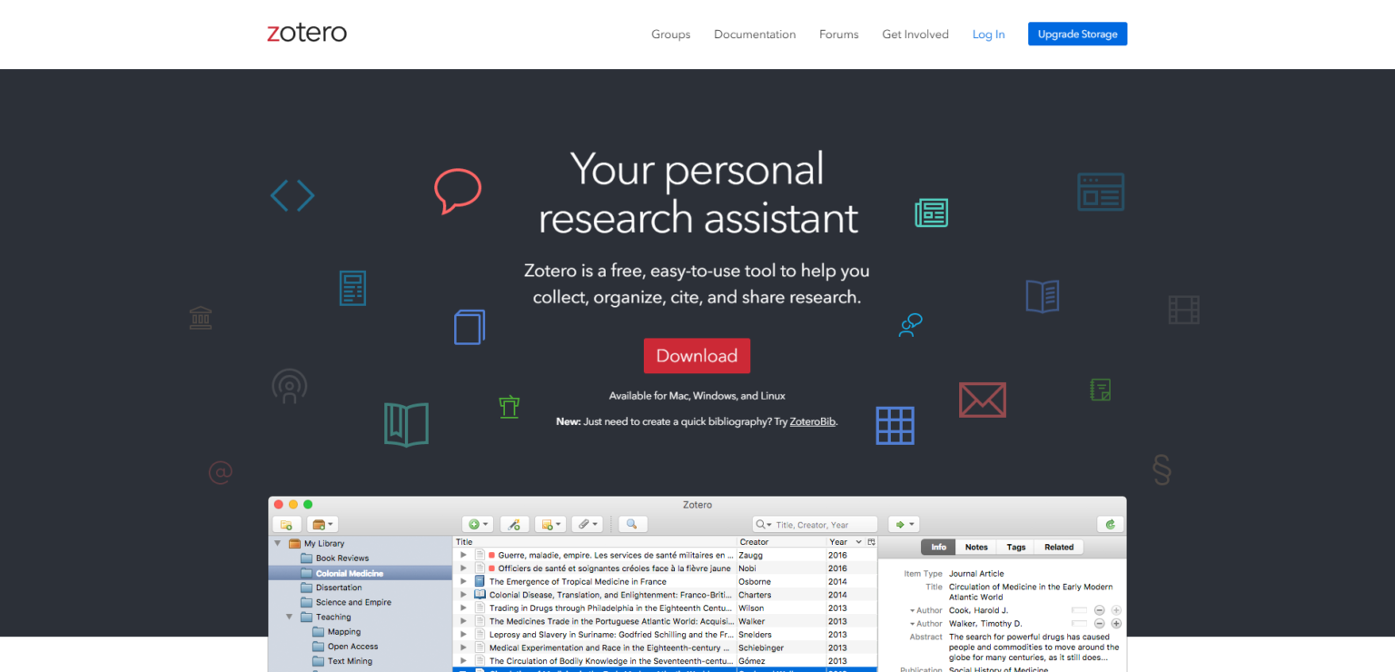Open the Locate green arrow dropdown
Image resolution: width=1395 pixels, height=672 pixels.
904,524
